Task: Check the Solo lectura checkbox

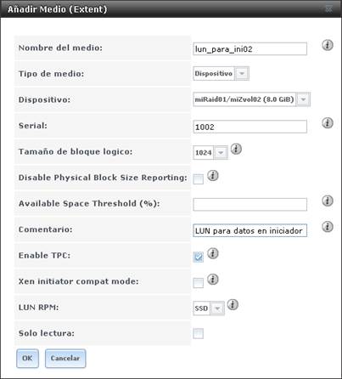Action: click(198, 333)
